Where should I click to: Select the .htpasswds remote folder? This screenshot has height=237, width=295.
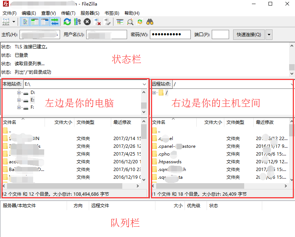[x=169, y=161]
